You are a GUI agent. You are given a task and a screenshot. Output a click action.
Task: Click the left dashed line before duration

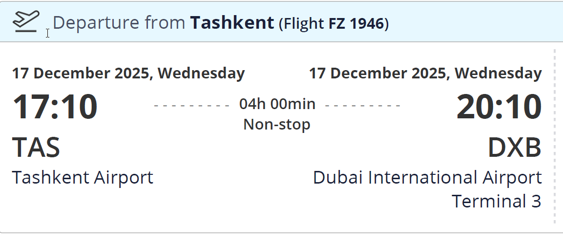tap(191, 105)
